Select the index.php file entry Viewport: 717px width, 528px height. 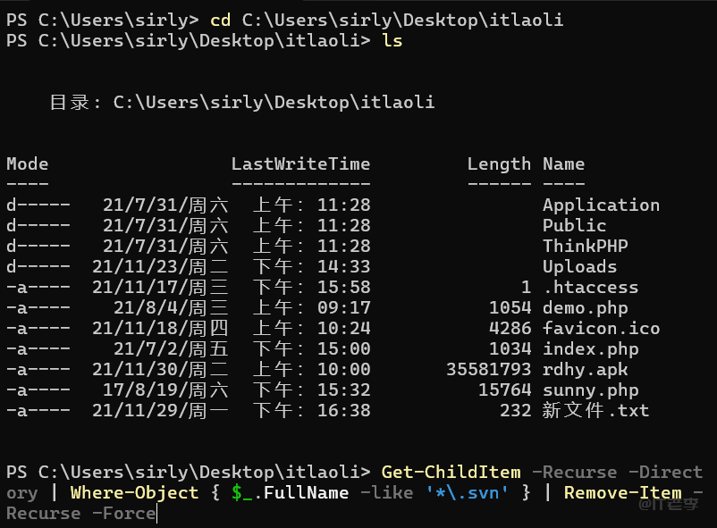(590, 349)
